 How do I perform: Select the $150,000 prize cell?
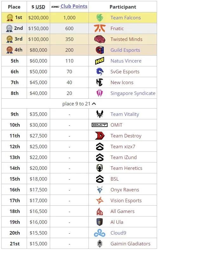[x=38, y=28]
